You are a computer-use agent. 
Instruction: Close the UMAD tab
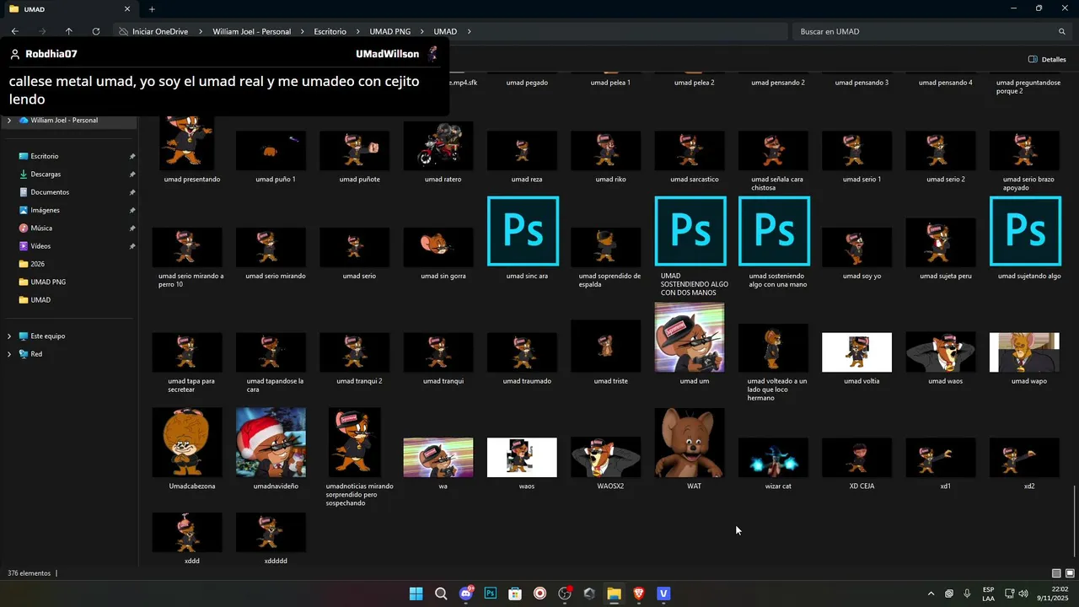[127, 9]
